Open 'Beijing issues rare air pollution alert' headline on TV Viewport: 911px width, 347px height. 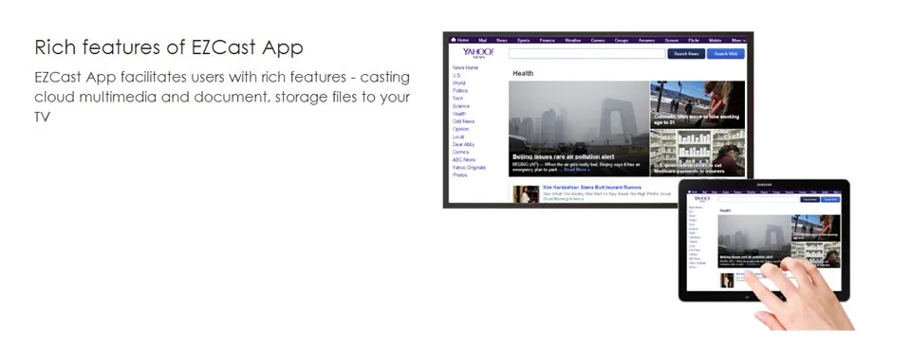pos(563,156)
